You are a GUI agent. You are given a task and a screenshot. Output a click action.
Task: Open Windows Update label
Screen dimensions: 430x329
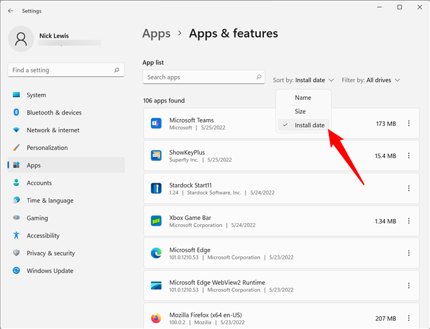point(50,271)
